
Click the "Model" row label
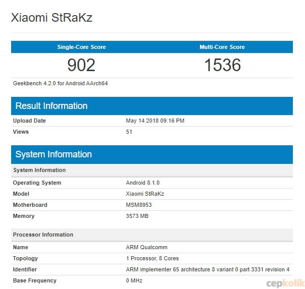tap(21, 194)
